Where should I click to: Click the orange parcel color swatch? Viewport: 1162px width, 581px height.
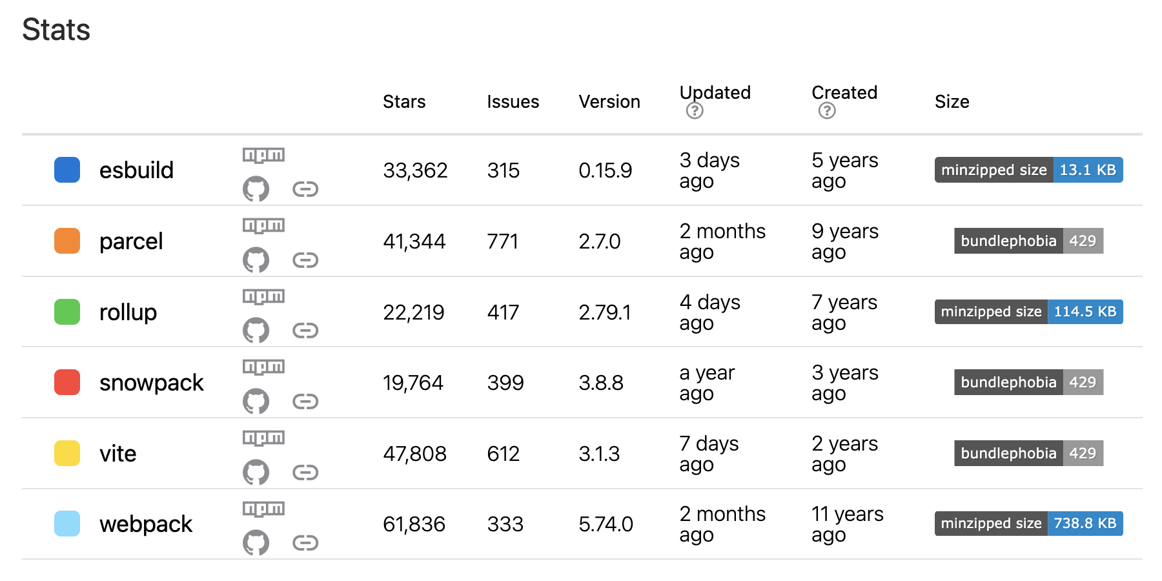point(67,241)
